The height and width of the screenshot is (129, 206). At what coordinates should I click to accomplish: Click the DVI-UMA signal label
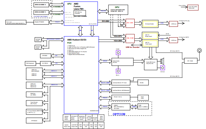[106, 21]
